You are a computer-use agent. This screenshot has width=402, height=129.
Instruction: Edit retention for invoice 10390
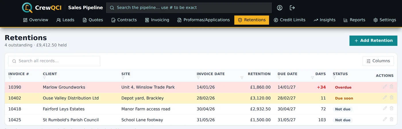coord(385,87)
